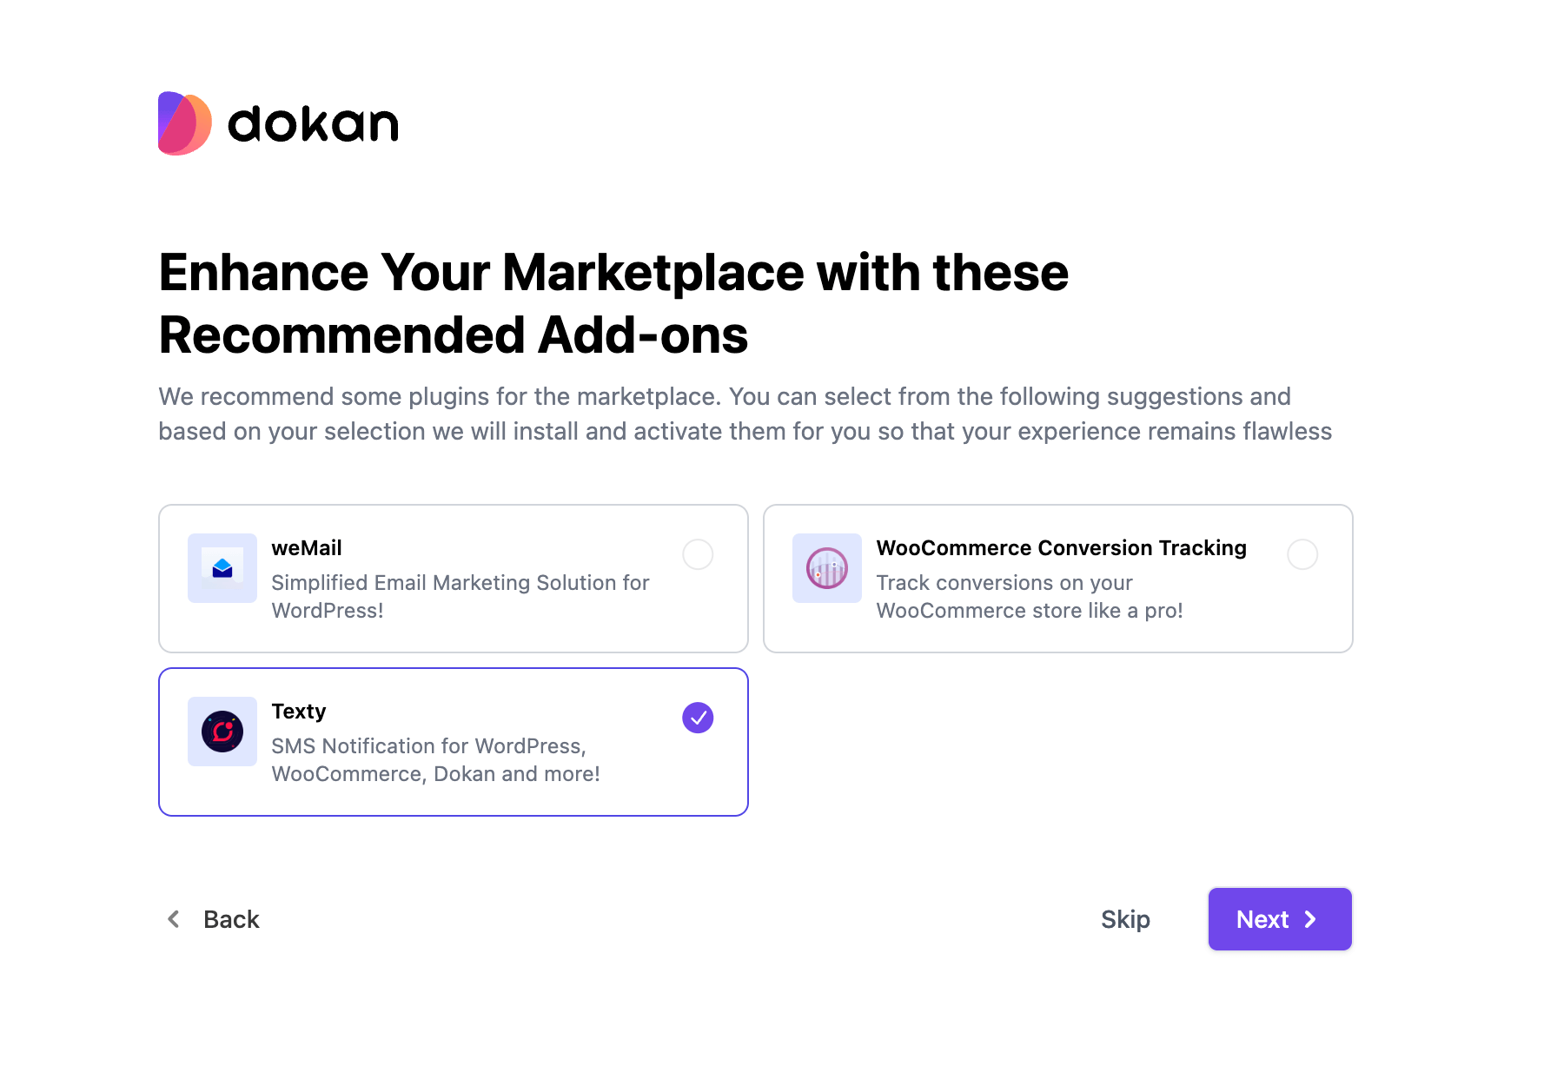Go to the next setup step
Viewport: 1557px width, 1086px height.
[1280, 919]
